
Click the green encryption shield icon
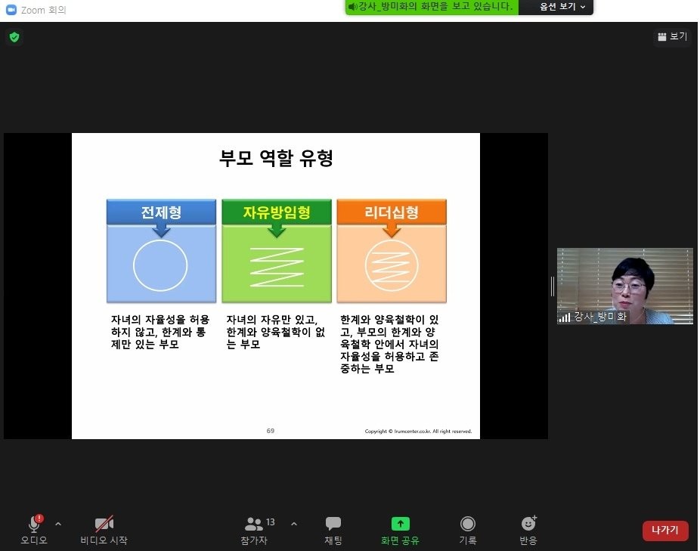pyautogui.click(x=14, y=37)
